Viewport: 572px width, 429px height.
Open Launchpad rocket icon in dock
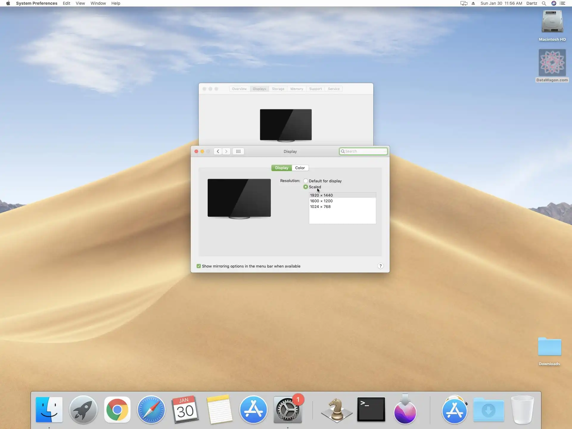(83, 410)
